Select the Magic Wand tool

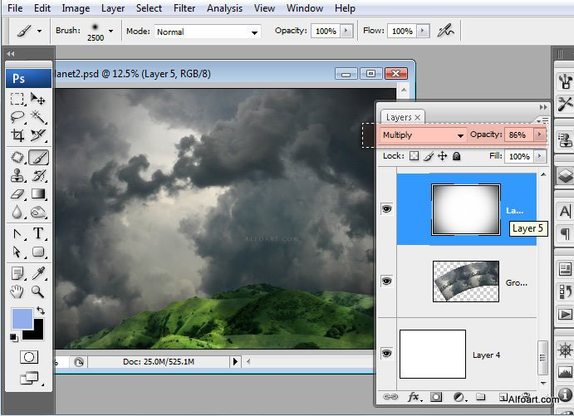[x=38, y=117]
